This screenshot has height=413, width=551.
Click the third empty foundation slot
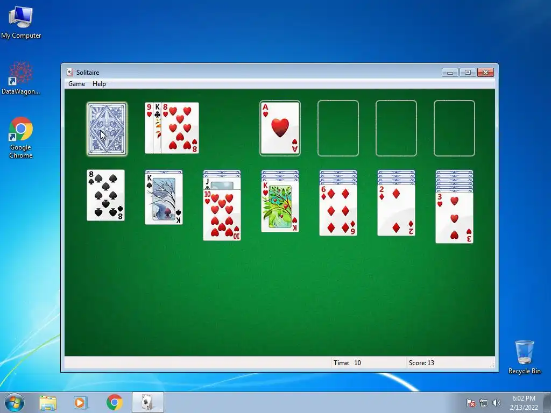pyautogui.click(x=396, y=128)
